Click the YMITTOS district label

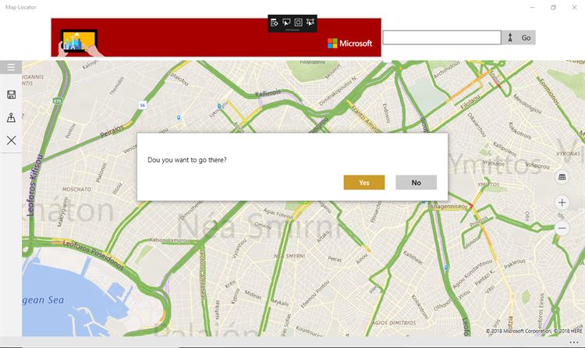(x=488, y=184)
